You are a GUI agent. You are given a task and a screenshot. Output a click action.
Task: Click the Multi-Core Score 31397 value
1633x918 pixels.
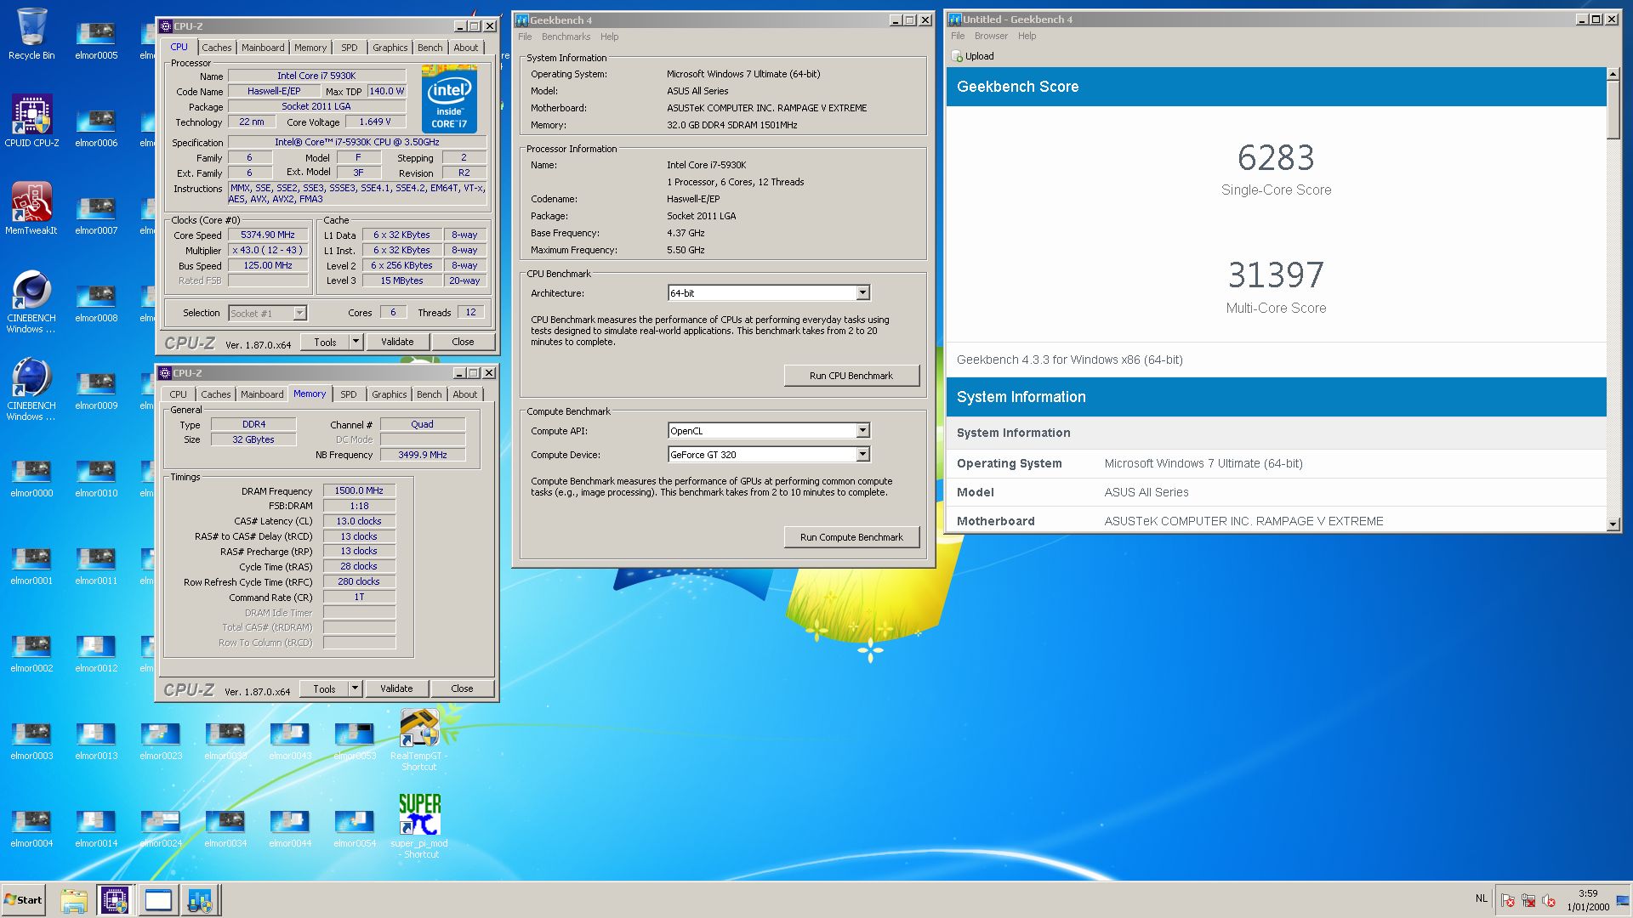click(1276, 275)
